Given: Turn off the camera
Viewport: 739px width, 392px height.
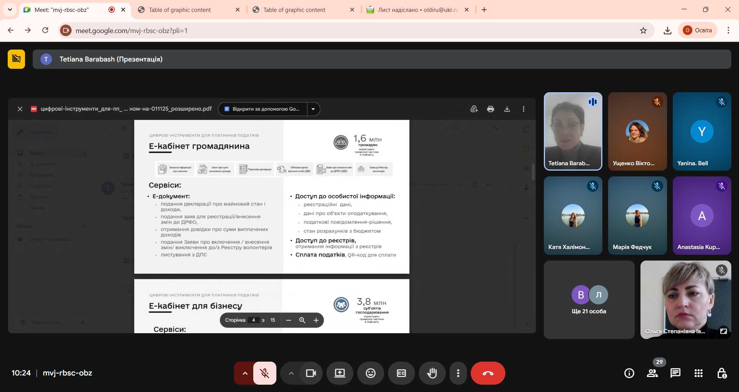Looking at the screenshot, I should click(311, 373).
